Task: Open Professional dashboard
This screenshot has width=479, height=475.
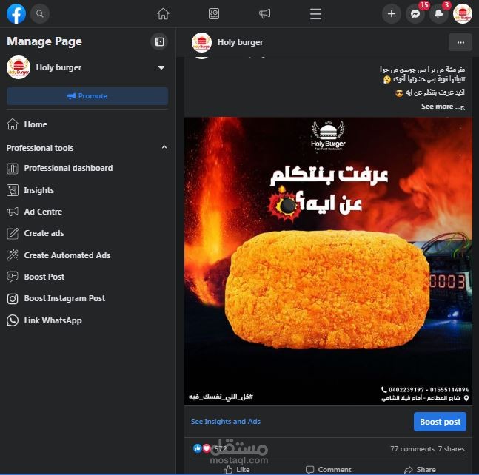Action: 87,168
